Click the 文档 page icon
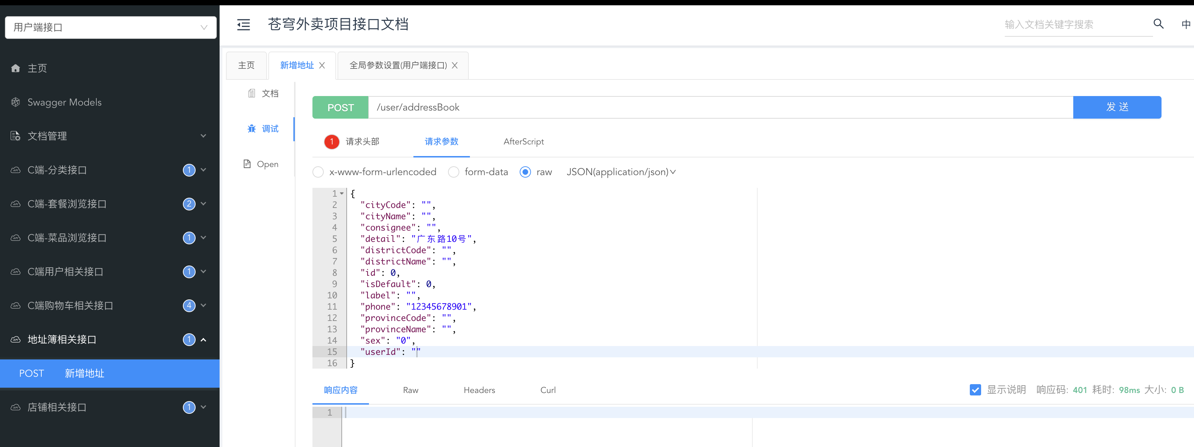The image size is (1194, 447). point(252,94)
